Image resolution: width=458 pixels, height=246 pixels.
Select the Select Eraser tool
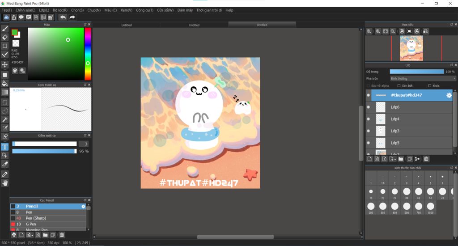(x=4, y=136)
